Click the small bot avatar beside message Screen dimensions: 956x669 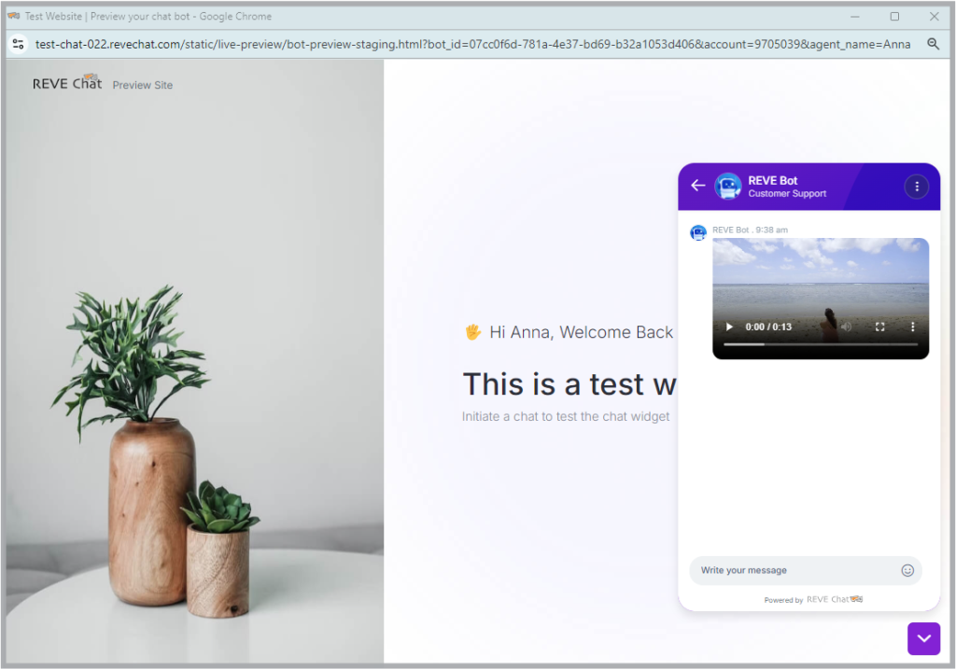click(x=698, y=232)
